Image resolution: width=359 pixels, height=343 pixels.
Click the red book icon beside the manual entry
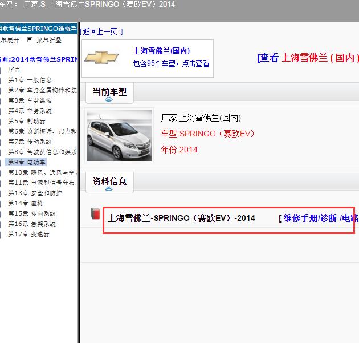tap(96, 213)
